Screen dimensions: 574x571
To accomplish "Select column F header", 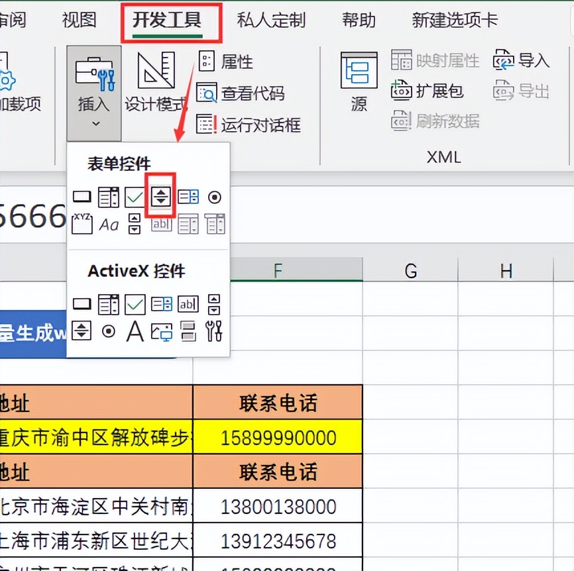I will tap(278, 270).
